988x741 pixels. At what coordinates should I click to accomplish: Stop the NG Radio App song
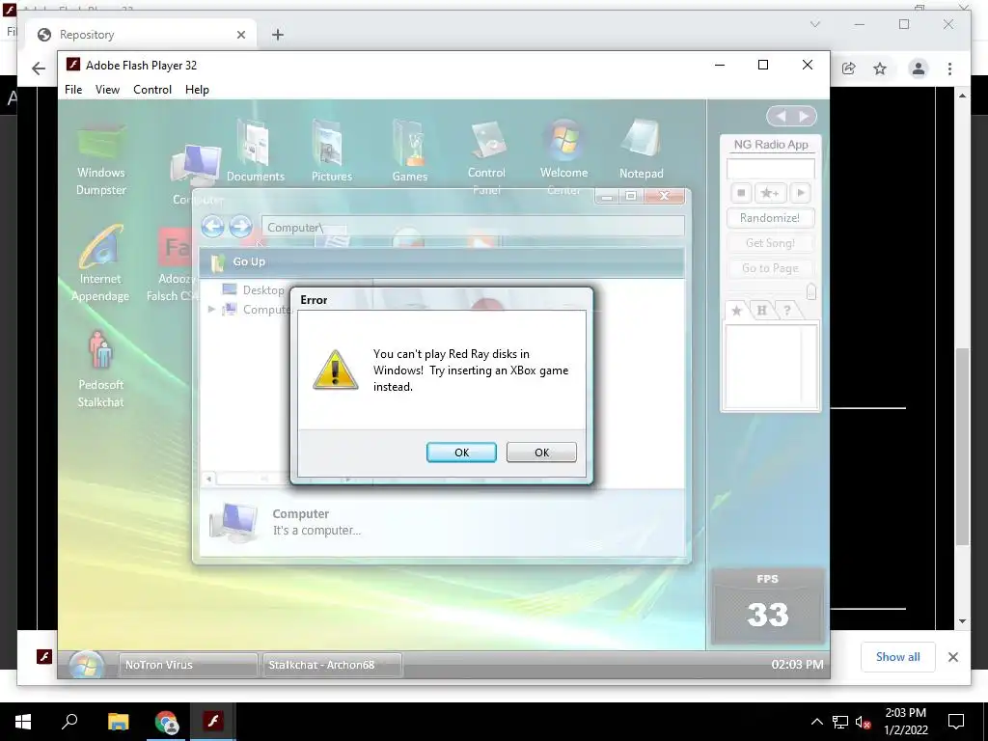[x=742, y=193]
